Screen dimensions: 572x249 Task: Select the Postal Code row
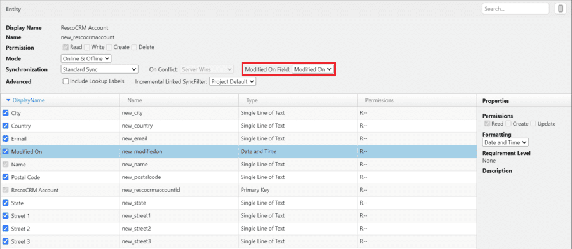pos(238,177)
